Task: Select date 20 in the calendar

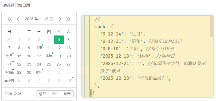Action: coord(69,56)
